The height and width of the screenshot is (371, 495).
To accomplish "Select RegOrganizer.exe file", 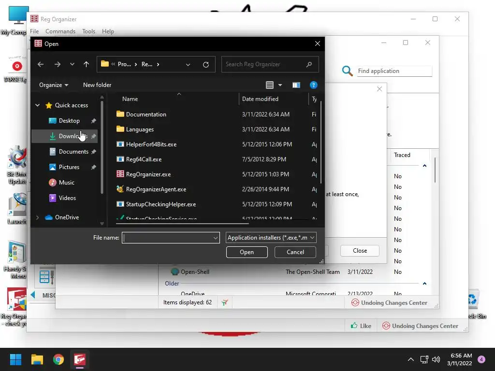I will pyautogui.click(x=148, y=174).
